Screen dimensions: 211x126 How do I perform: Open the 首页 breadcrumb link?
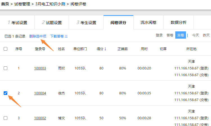click(5, 4)
